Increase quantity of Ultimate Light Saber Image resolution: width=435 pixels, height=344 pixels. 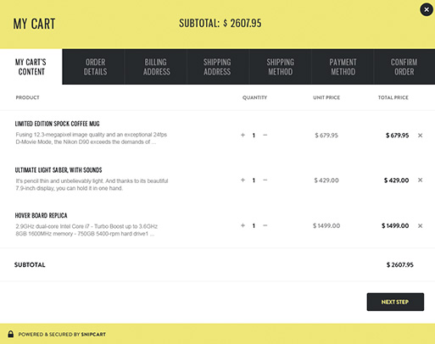point(243,180)
